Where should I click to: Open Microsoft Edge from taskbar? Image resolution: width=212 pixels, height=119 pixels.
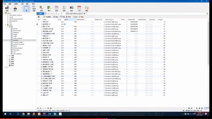(x=18, y=114)
